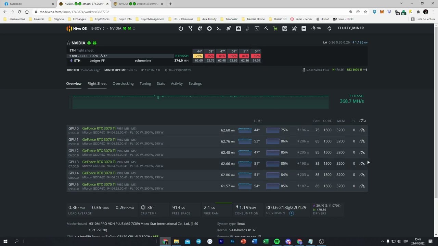Screen dimensions: 438x246
Task: Click the all-GPU tuning icon in table header
Action: pos(363,121)
